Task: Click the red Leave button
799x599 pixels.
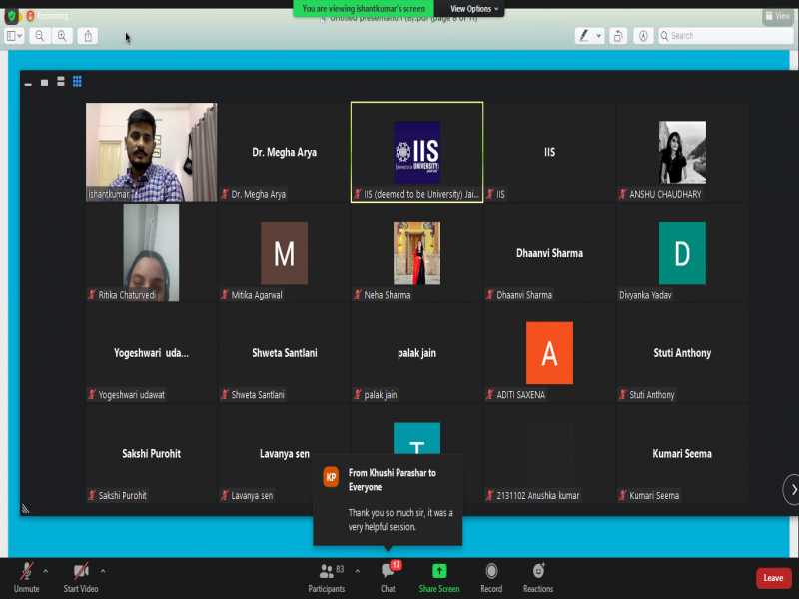Action: [x=773, y=578]
